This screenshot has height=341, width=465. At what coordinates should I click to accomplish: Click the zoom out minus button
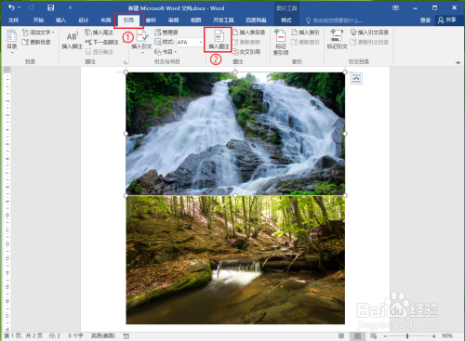385,336
